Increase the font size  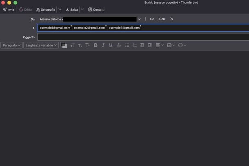pos(87,45)
